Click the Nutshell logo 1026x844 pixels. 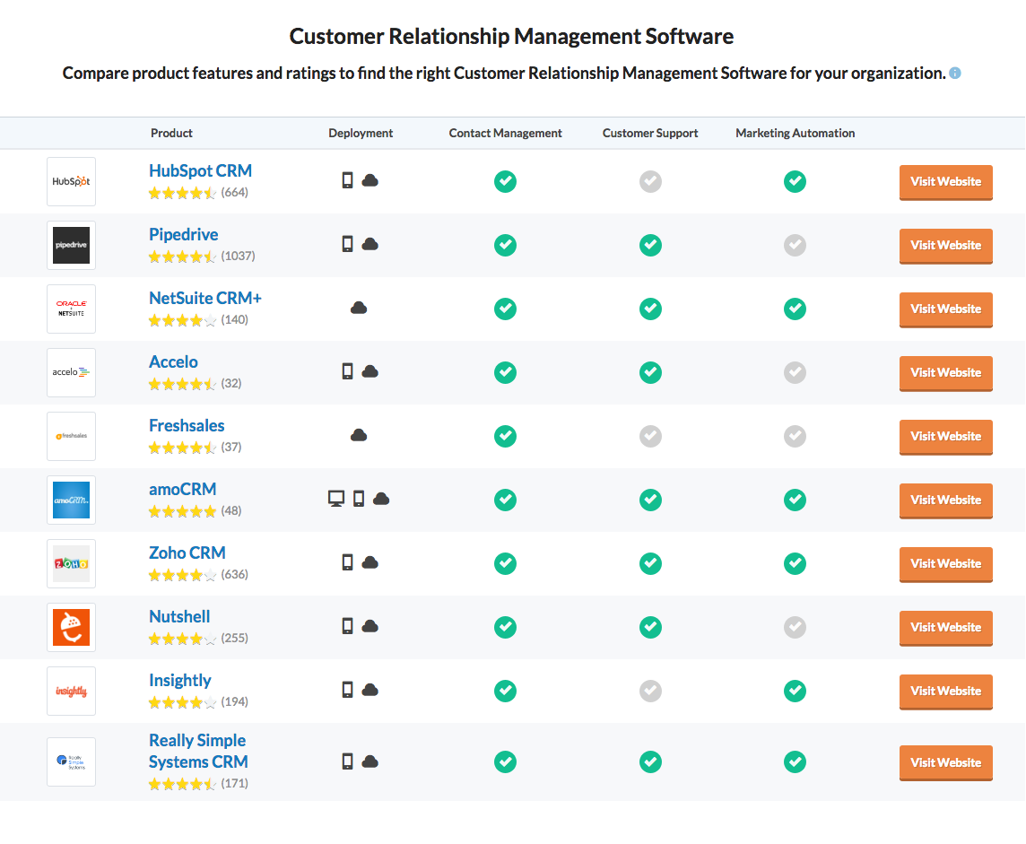[71, 627]
